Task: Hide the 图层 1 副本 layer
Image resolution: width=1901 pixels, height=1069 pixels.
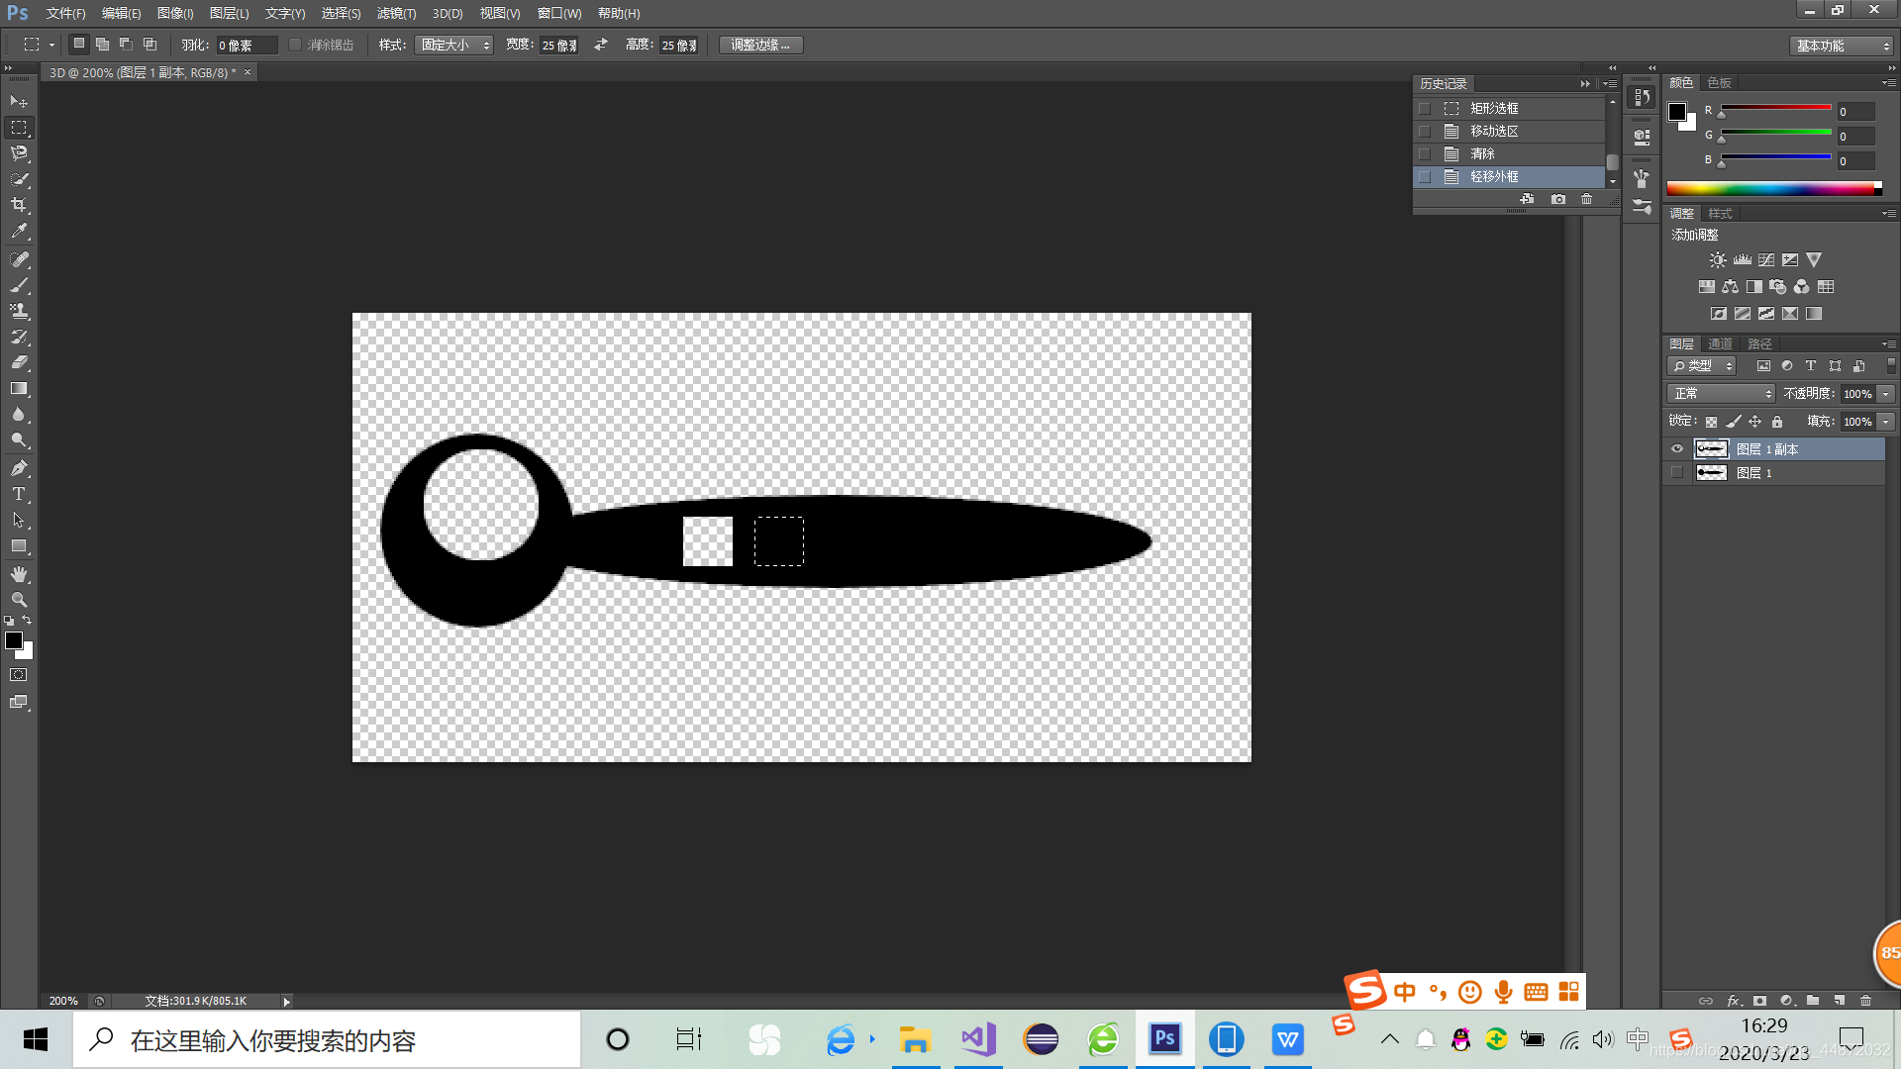Action: pos(1677,449)
